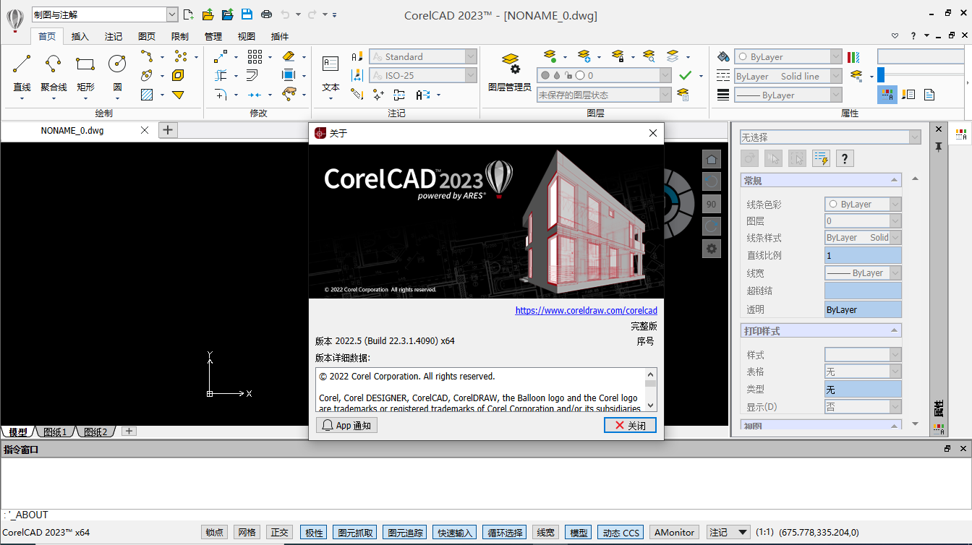Image resolution: width=972 pixels, height=545 pixels.
Task: Switch to the 图纸1 sheet tab
Action: click(55, 432)
